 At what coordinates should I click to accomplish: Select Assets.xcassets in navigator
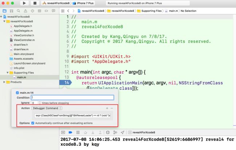coord(24,59)
